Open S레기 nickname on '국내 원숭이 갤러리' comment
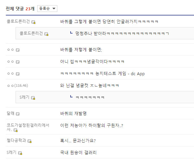This screenshot has width=194, height=160. point(11,152)
